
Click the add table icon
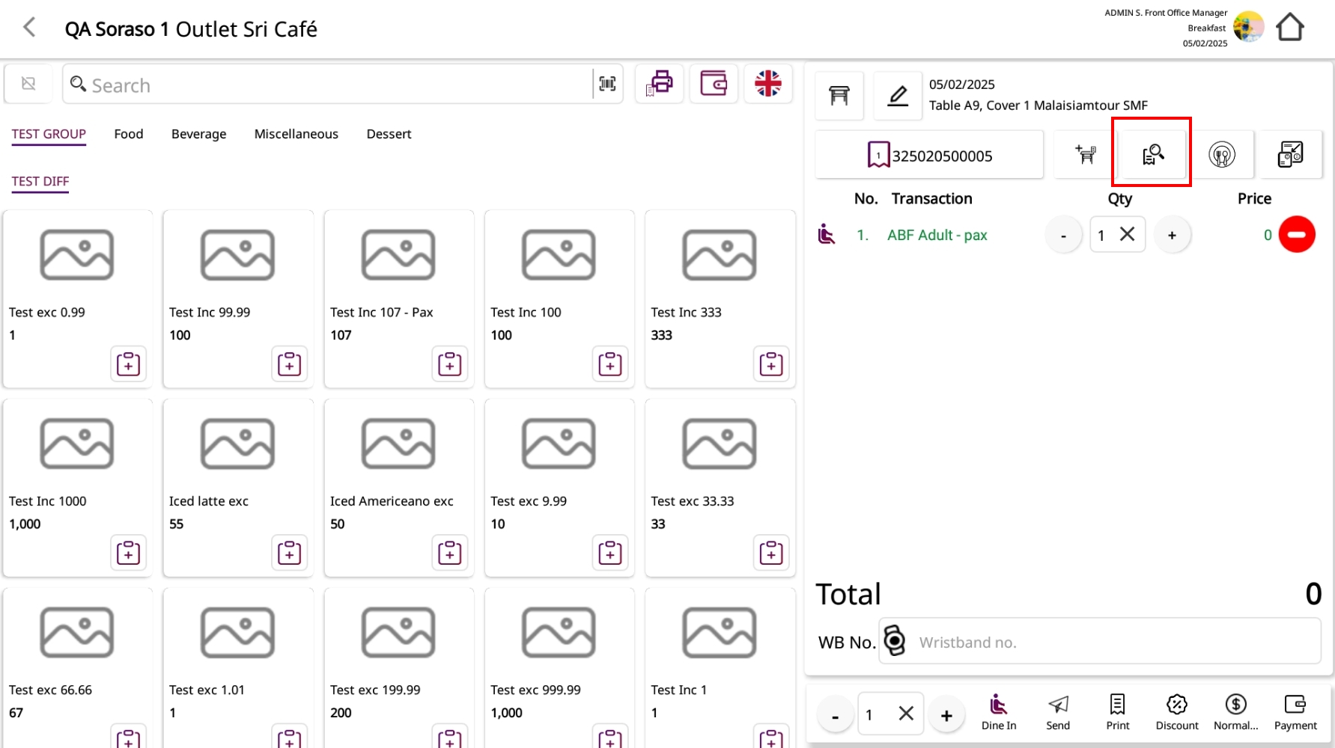1085,154
